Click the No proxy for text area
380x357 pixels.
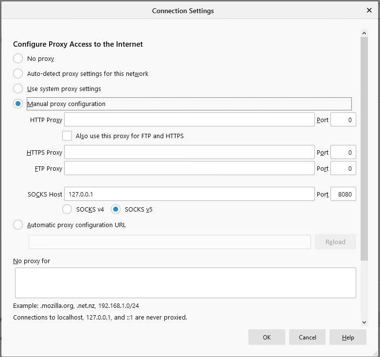click(x=186, y=283)
